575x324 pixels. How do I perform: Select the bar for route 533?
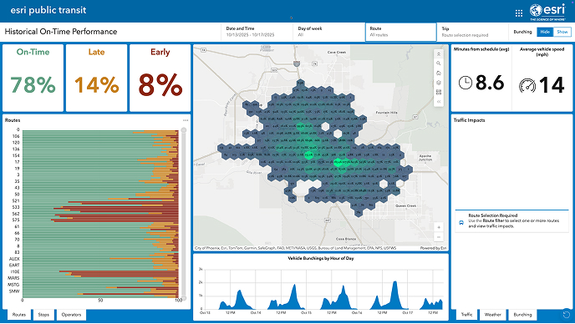click(x=100, y=207)
